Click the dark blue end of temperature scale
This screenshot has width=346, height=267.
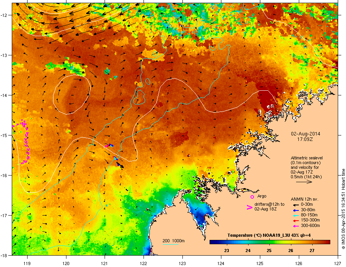212,242
